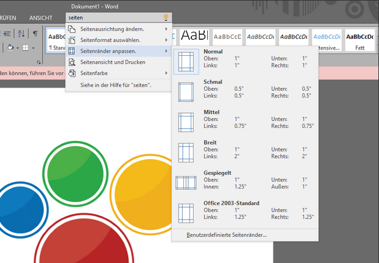
Task: Click the Seitenränder margins icon
Action: click(72, 51)
